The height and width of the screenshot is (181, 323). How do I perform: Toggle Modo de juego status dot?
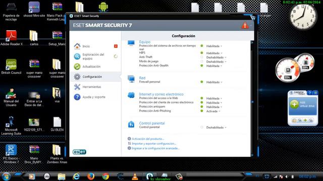(202, 61)
